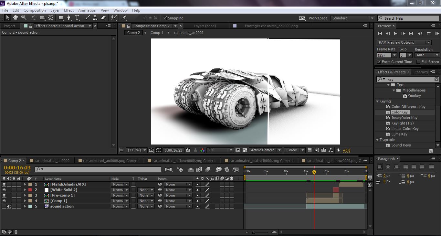Open the Animation menu
Screen dimensions: 441x236
[x=87, y=10]
